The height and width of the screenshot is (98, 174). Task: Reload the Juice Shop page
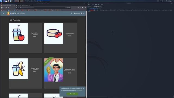(6, 8)
